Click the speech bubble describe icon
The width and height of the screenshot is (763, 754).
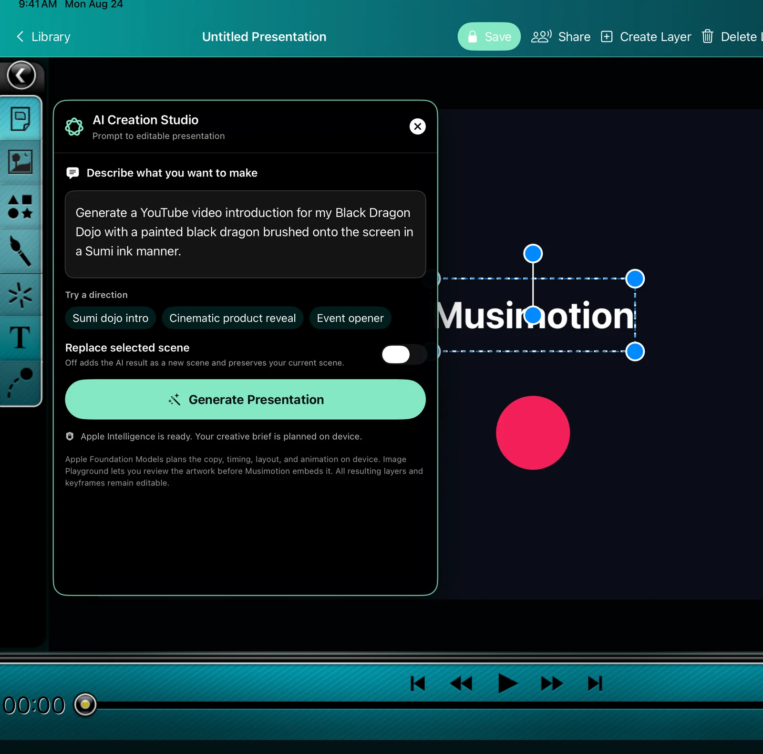(x=72, y=173)
